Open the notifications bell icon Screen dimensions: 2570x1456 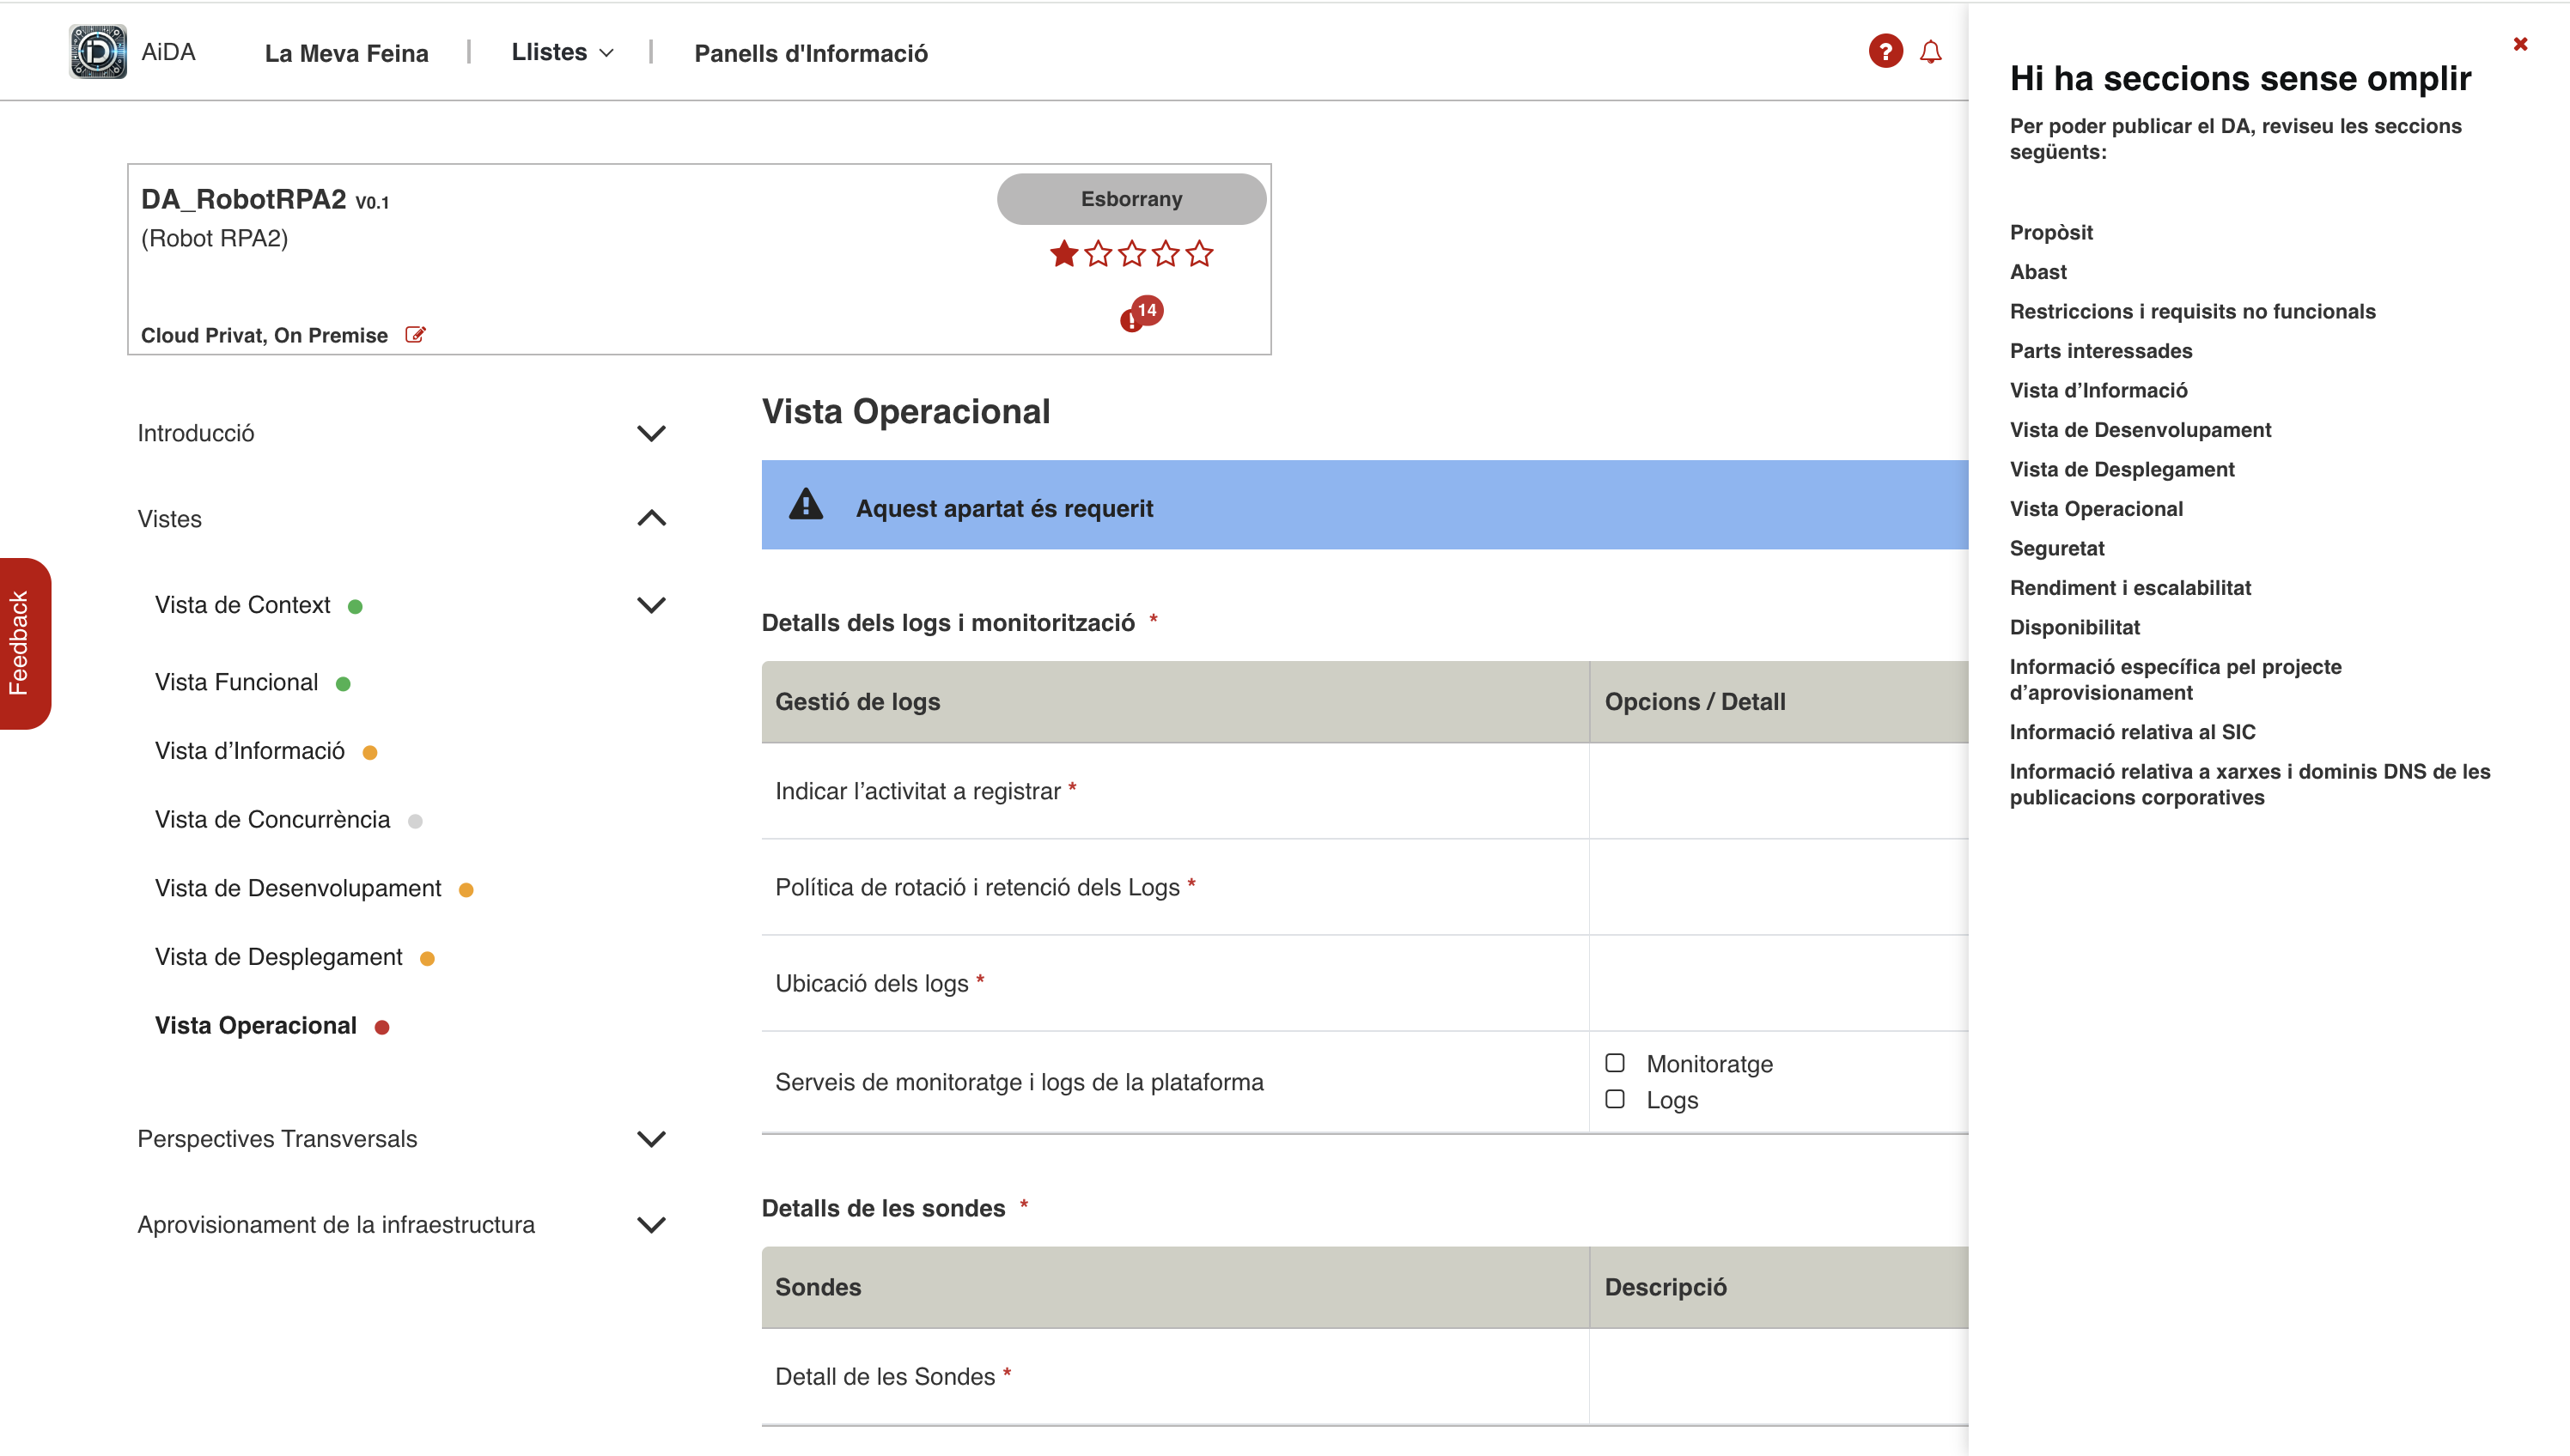coord(1931,52)
